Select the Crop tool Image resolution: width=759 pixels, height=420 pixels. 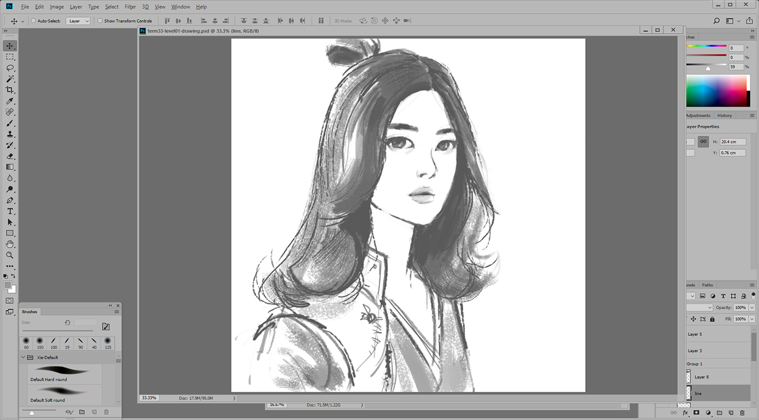click(9, 90)
